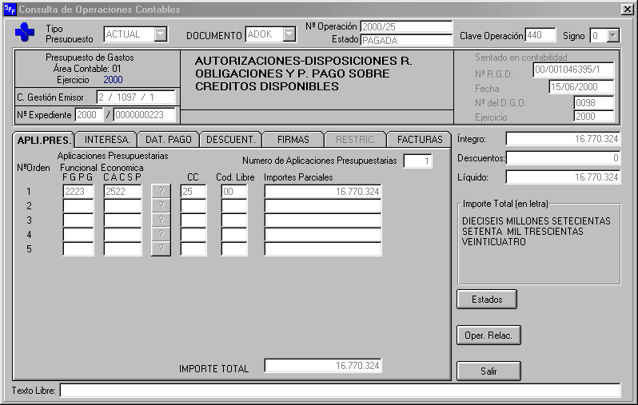Click the question mark button in row 3
This screenshot has height=405, width=638.
(x=161, y=220)
